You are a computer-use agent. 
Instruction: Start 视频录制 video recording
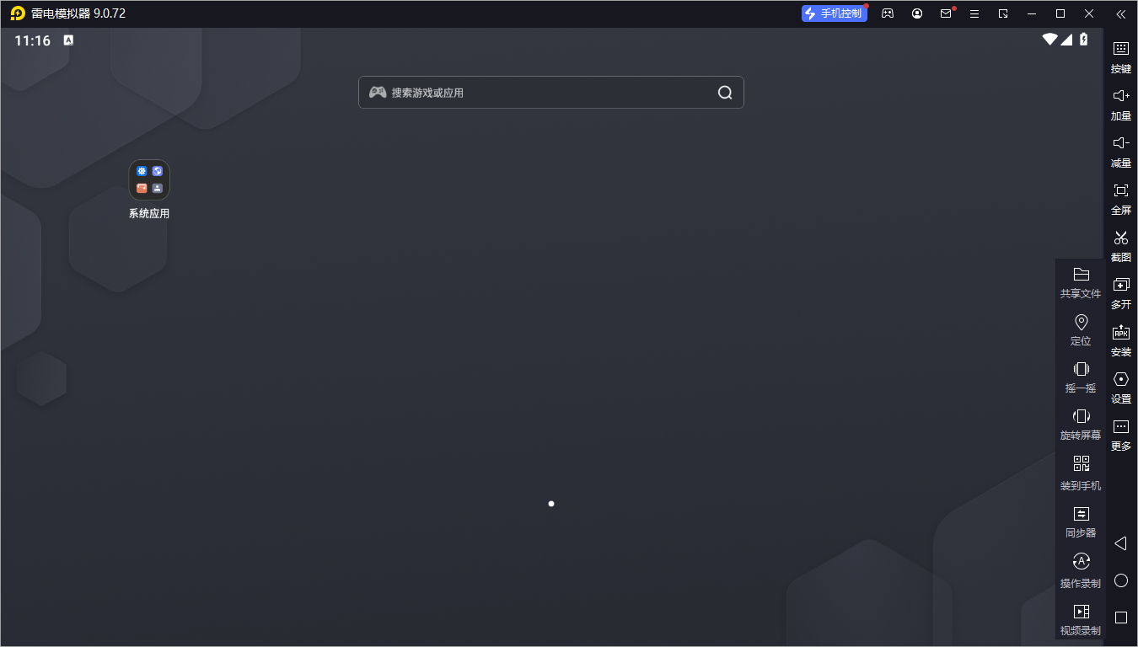[1081, 620]
